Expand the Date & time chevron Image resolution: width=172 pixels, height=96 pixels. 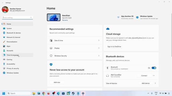pos(99,41)
